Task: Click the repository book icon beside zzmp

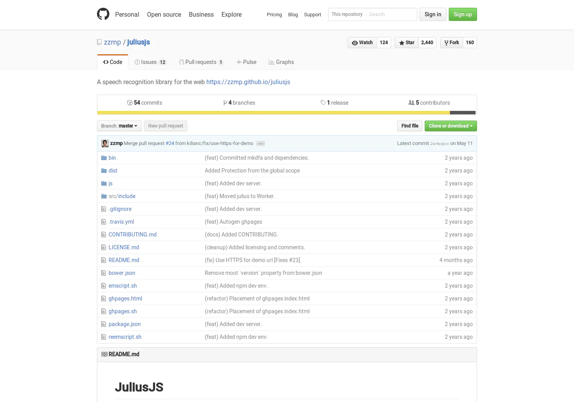Action: tap(99, 42)
